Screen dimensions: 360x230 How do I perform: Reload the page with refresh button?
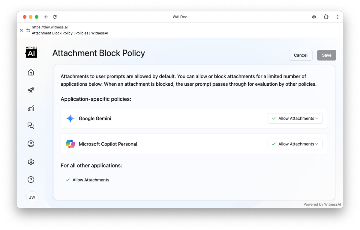coord(55,17)
